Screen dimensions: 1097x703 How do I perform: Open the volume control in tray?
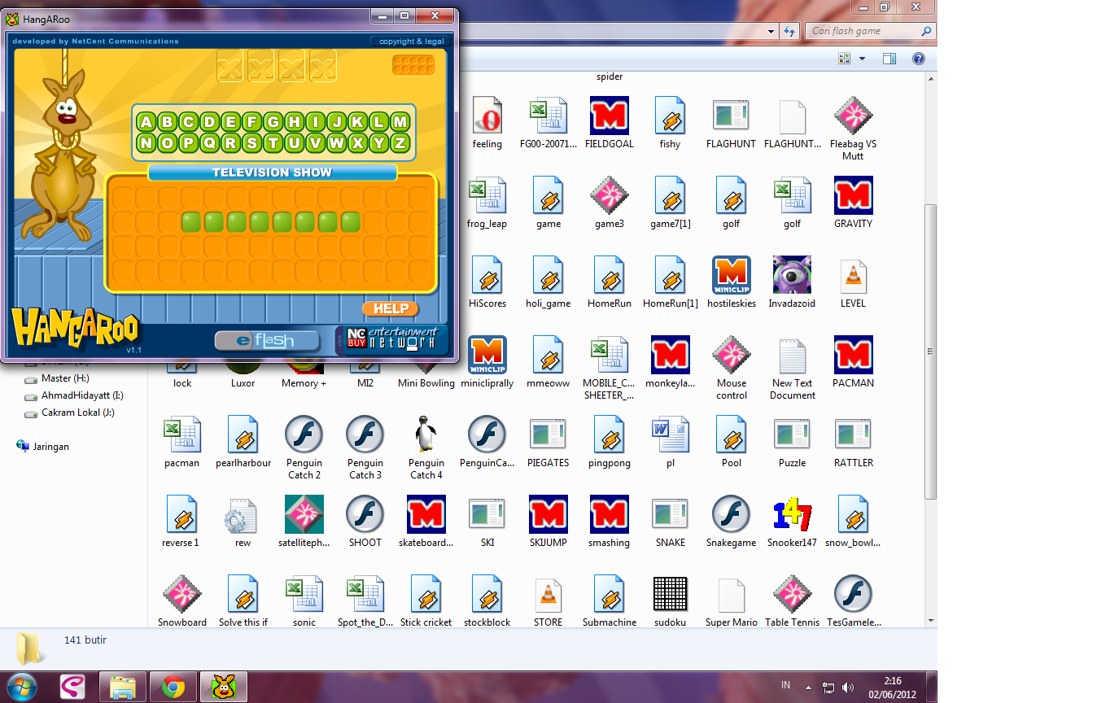click(x=849, y=688)
